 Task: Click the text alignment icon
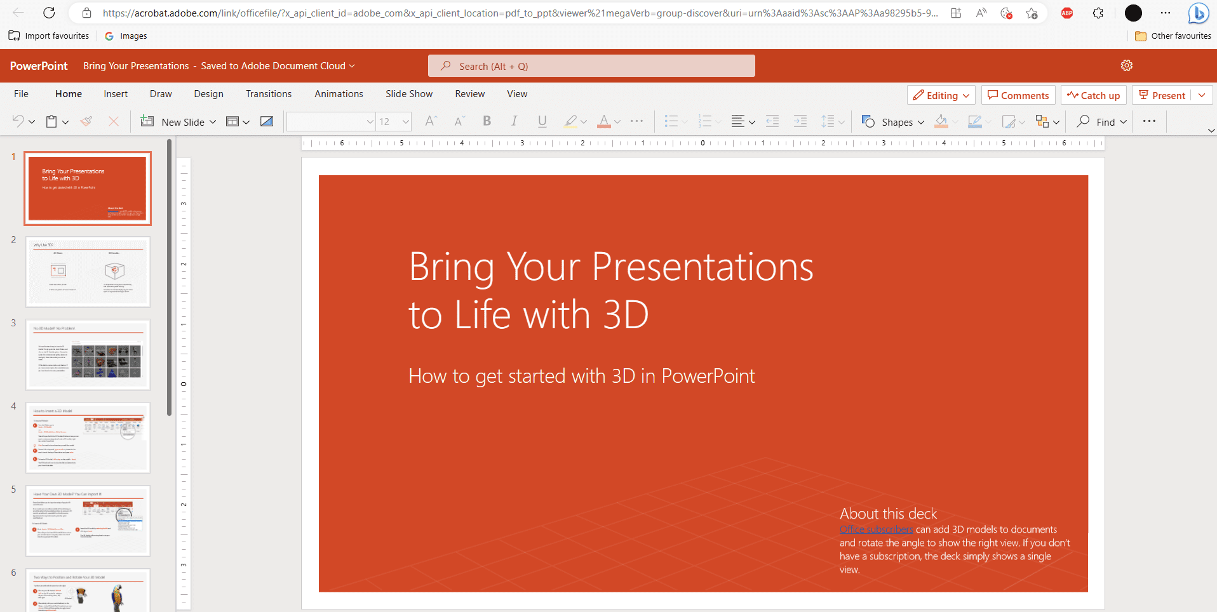coord(737,121)
